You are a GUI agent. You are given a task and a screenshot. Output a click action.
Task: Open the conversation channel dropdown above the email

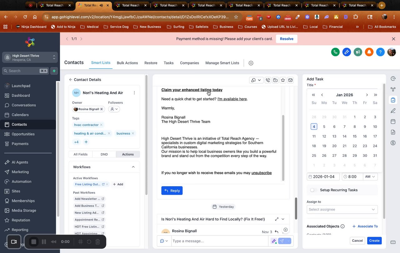click(x=256, y=80)
